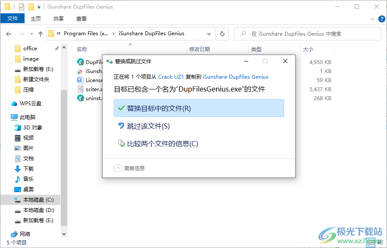The image size is (387, 248).
Task: Close the 替换或跳过文件 dialog
Action: [285, 61]
